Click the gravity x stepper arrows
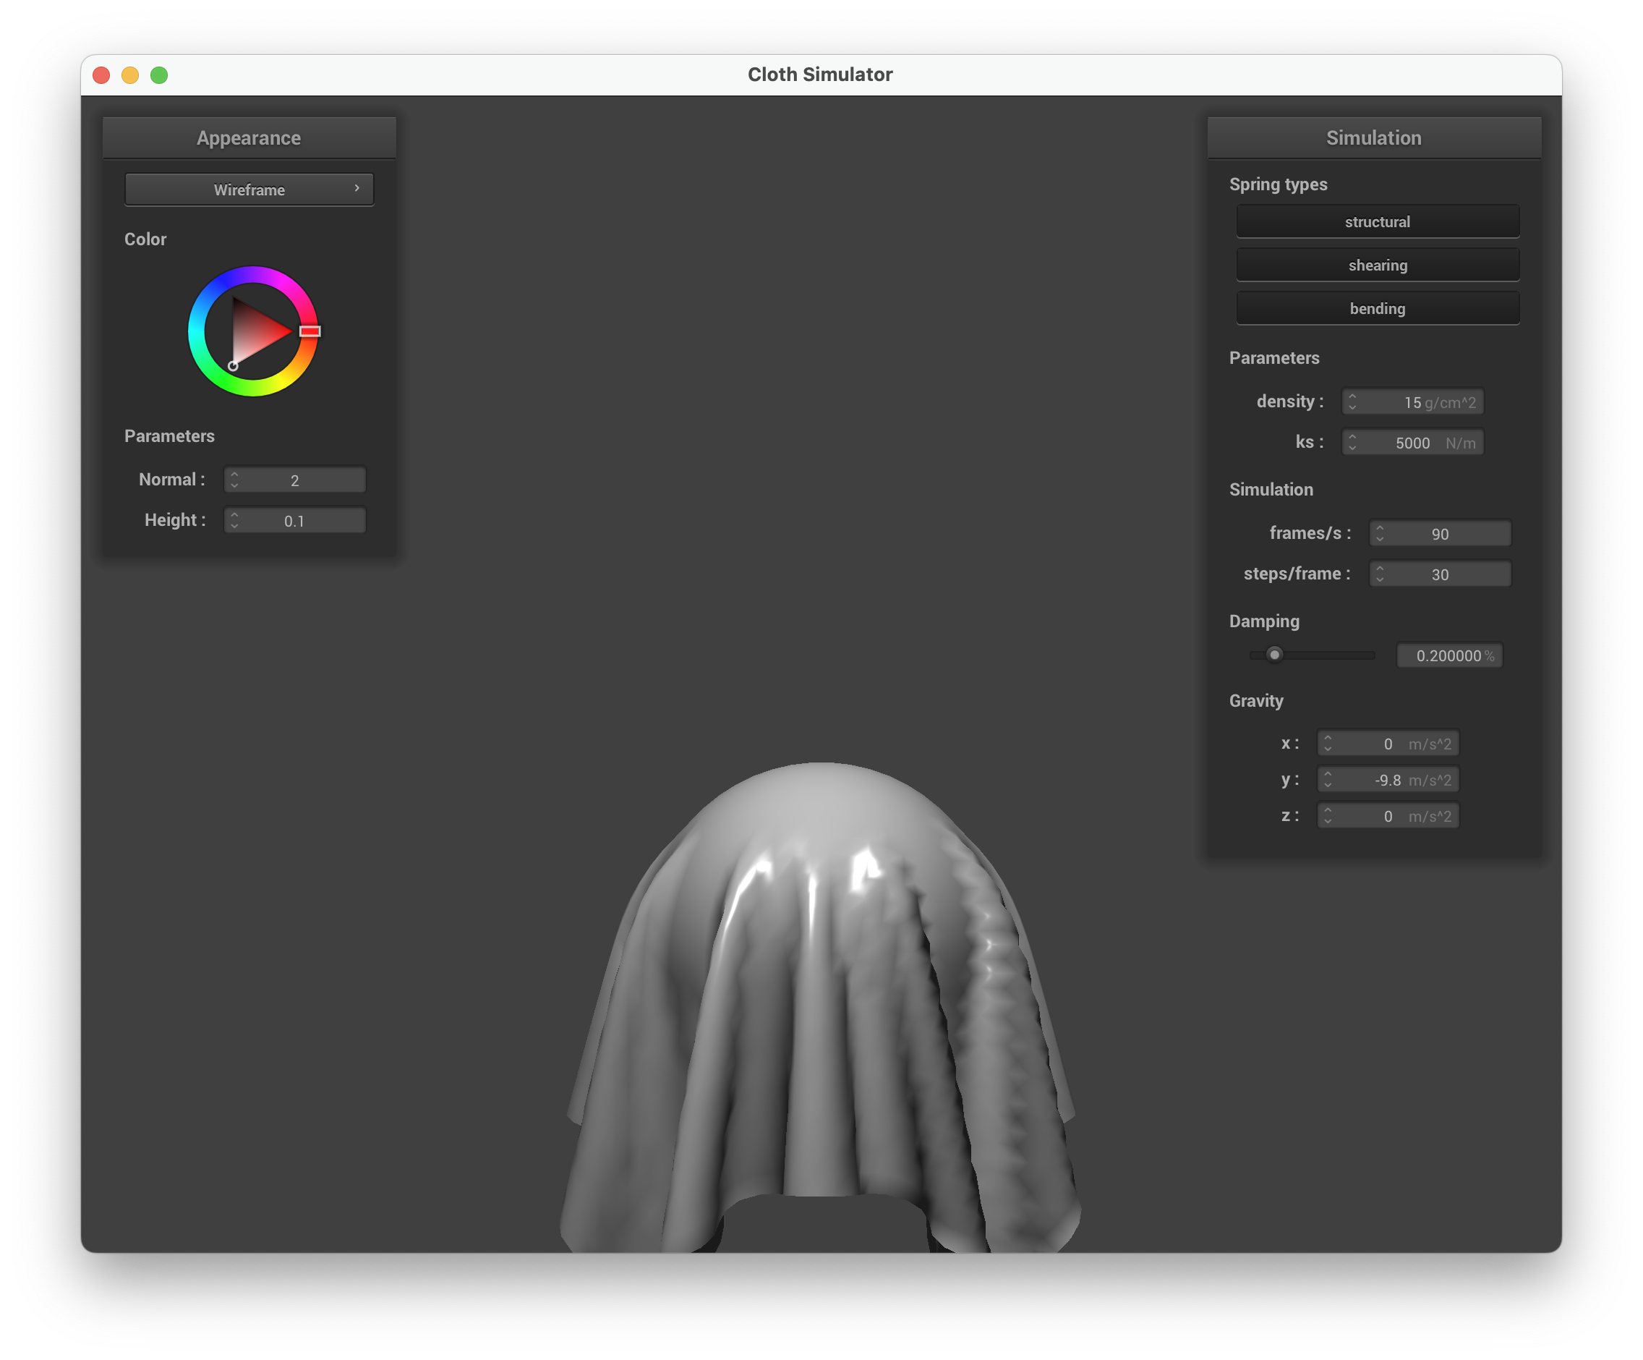The width and height of the screenshot is (1643, 1360). [1327, 744]
